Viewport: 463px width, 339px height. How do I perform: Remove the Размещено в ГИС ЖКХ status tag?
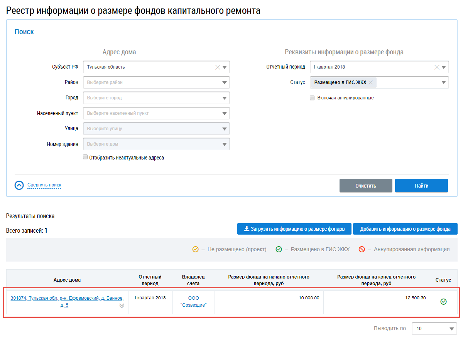click(370, 82)
